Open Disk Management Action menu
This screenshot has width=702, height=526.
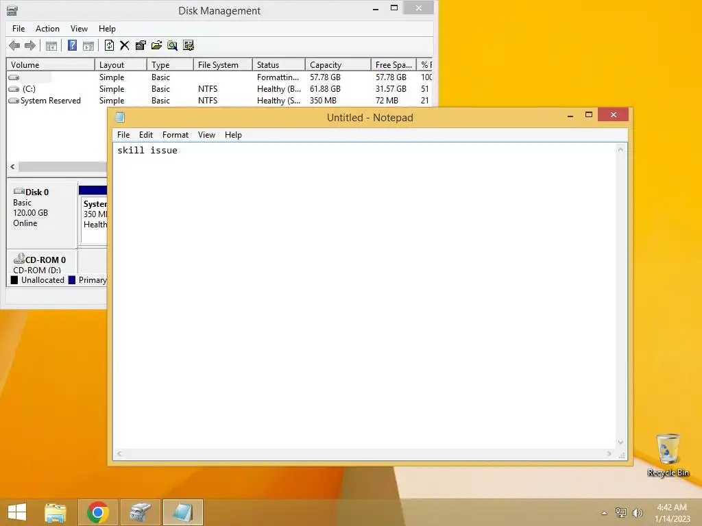coord(47,29)
